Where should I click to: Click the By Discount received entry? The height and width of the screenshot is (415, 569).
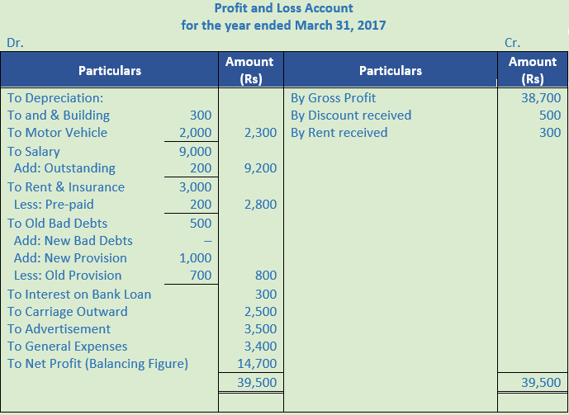pyautogui.click(x=351, y=115)
